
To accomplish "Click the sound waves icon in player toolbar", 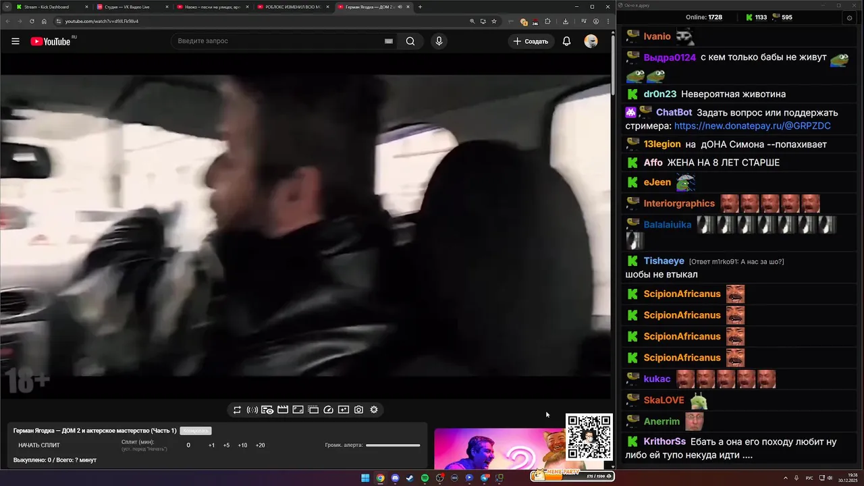I will point(252,410).
